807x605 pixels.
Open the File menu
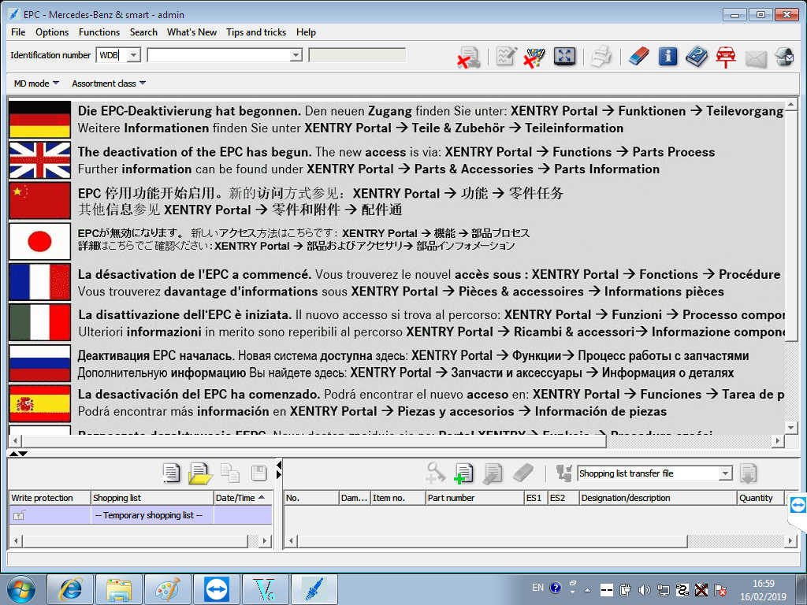click(x=18, y=32)
